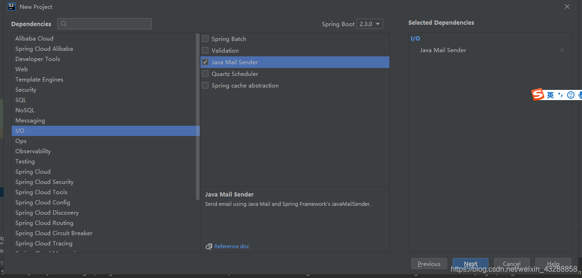
Task: Click the Next button
Action: 470,264
